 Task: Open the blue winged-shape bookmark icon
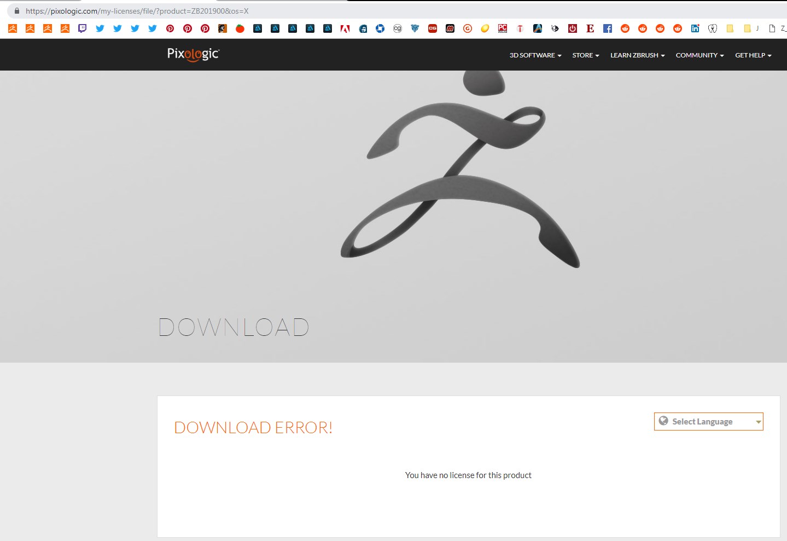pos(415,28)
